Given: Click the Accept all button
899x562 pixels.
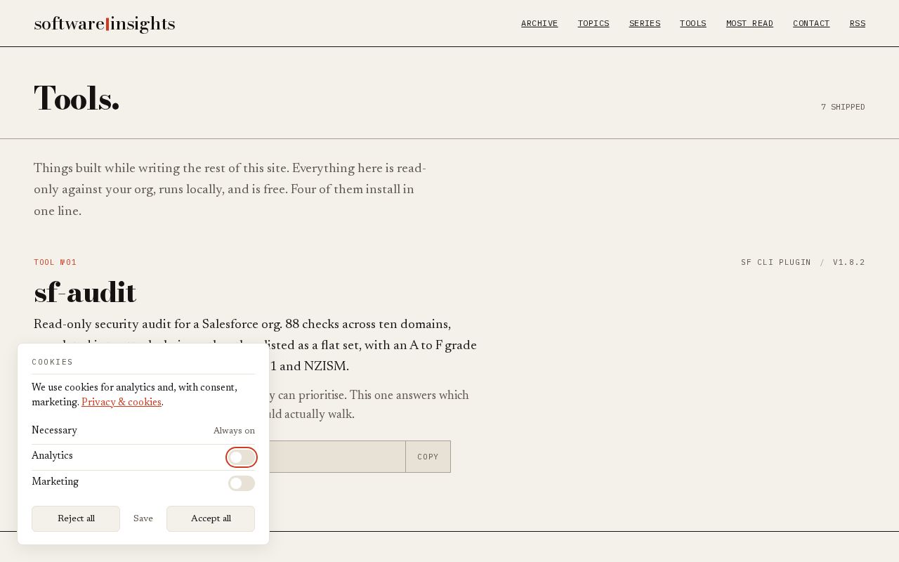Looking at the screenshot, I should 211,518.
